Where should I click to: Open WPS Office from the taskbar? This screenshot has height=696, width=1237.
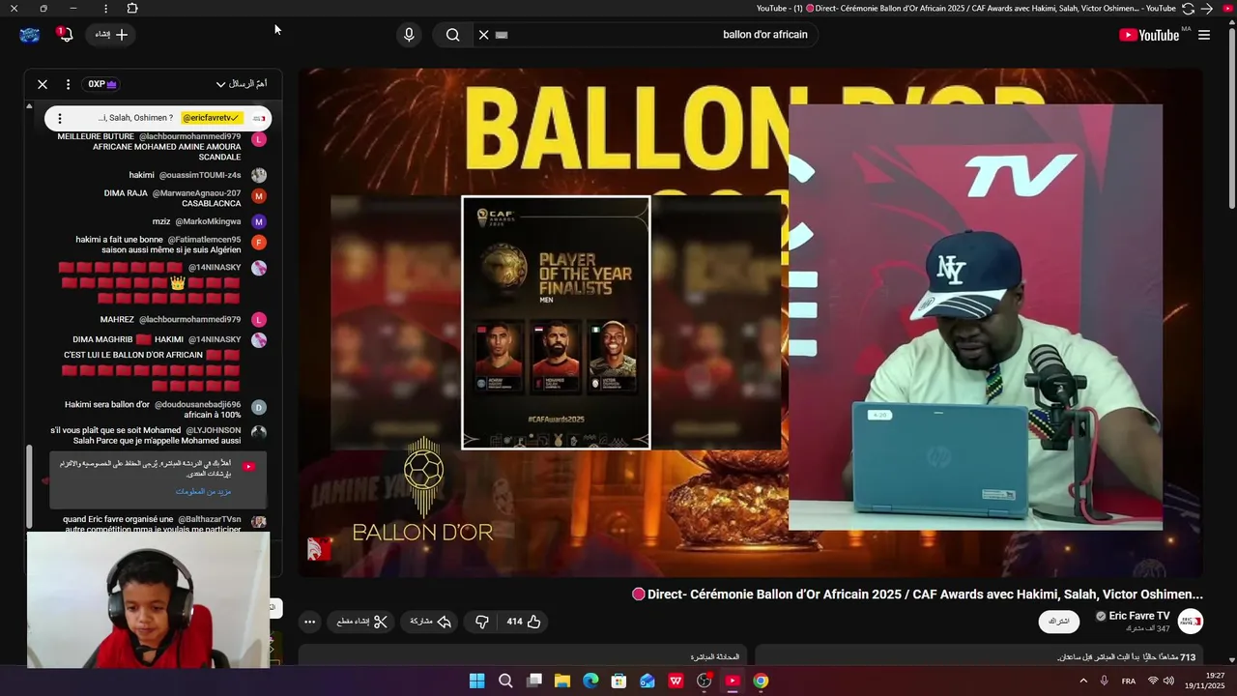(676, 681)
